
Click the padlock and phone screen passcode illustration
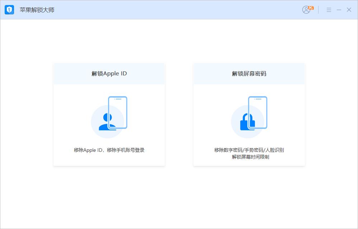tap(249, 117)
